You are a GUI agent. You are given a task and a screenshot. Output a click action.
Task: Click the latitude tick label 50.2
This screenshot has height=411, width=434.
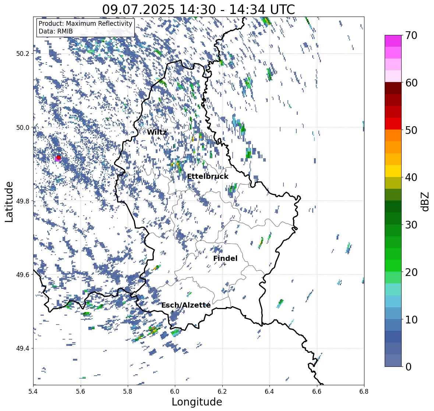pyautogui.click(x=23, y=54)
